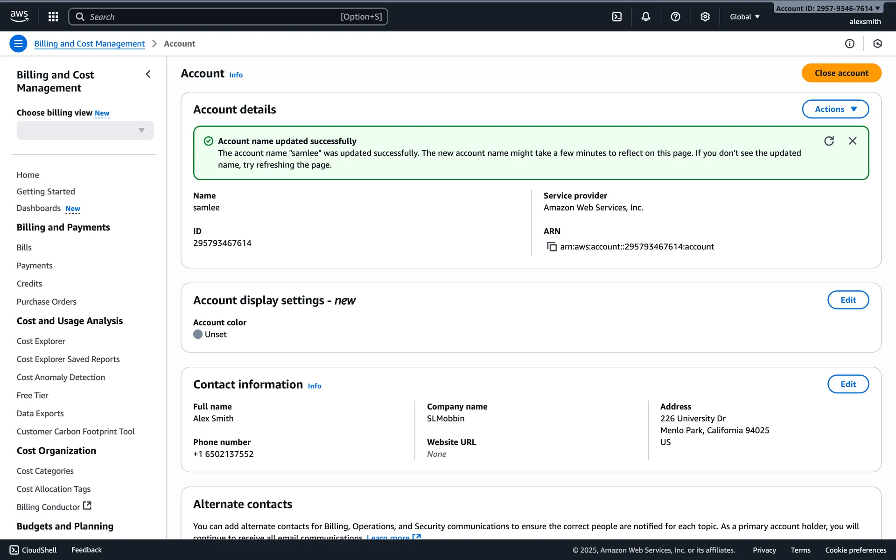Launch CloudShell from the top bar icon
The width and height of the screenshot is (896, 560).
[x=616, y=17]
